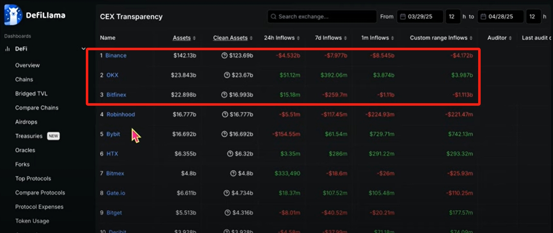Click the calendar icon in the end date field
The image size is (553, 233).
(483, 17)
